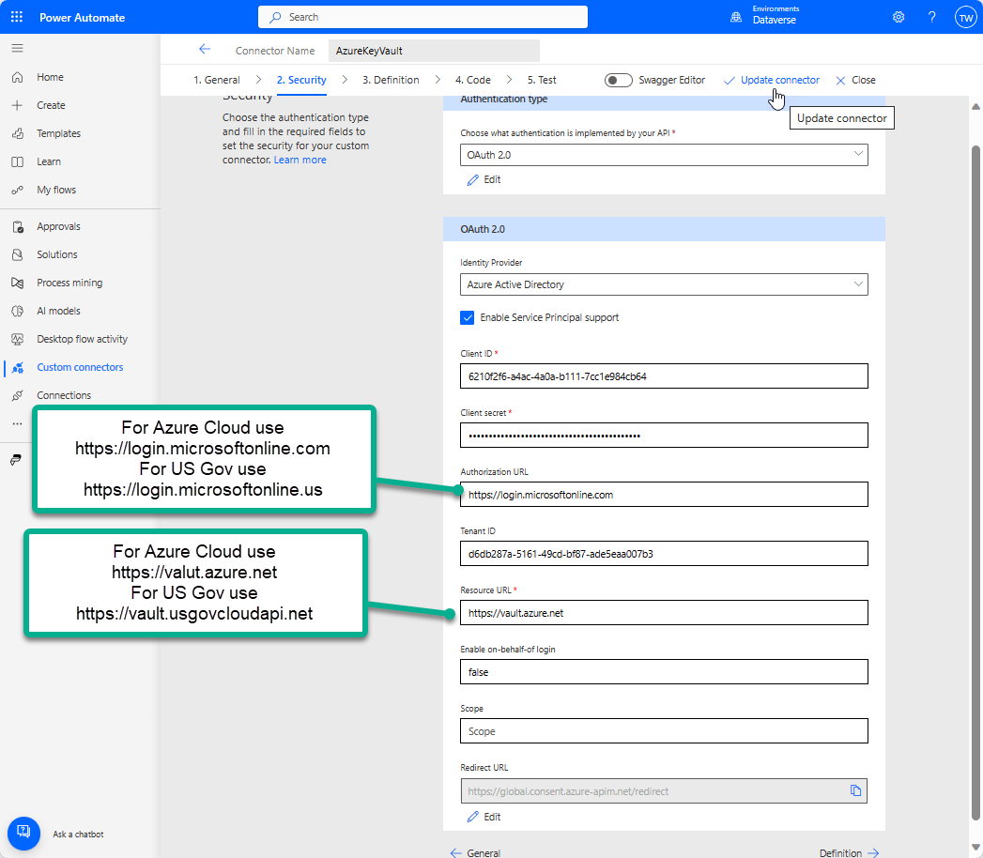Image resolution: width=983 pixels, height=858 pixels.
Task: Select the 2. Security step
Action: click(x=301, y=80)
